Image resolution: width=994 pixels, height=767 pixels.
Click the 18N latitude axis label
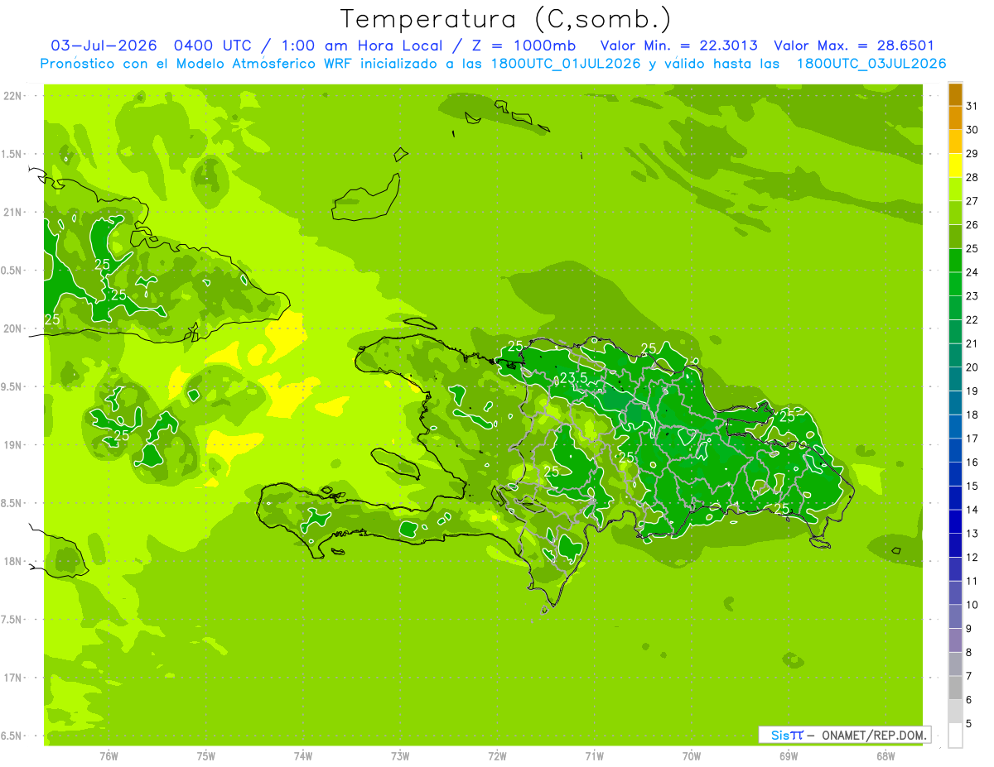pyautogui.click(x=14, y=561)
